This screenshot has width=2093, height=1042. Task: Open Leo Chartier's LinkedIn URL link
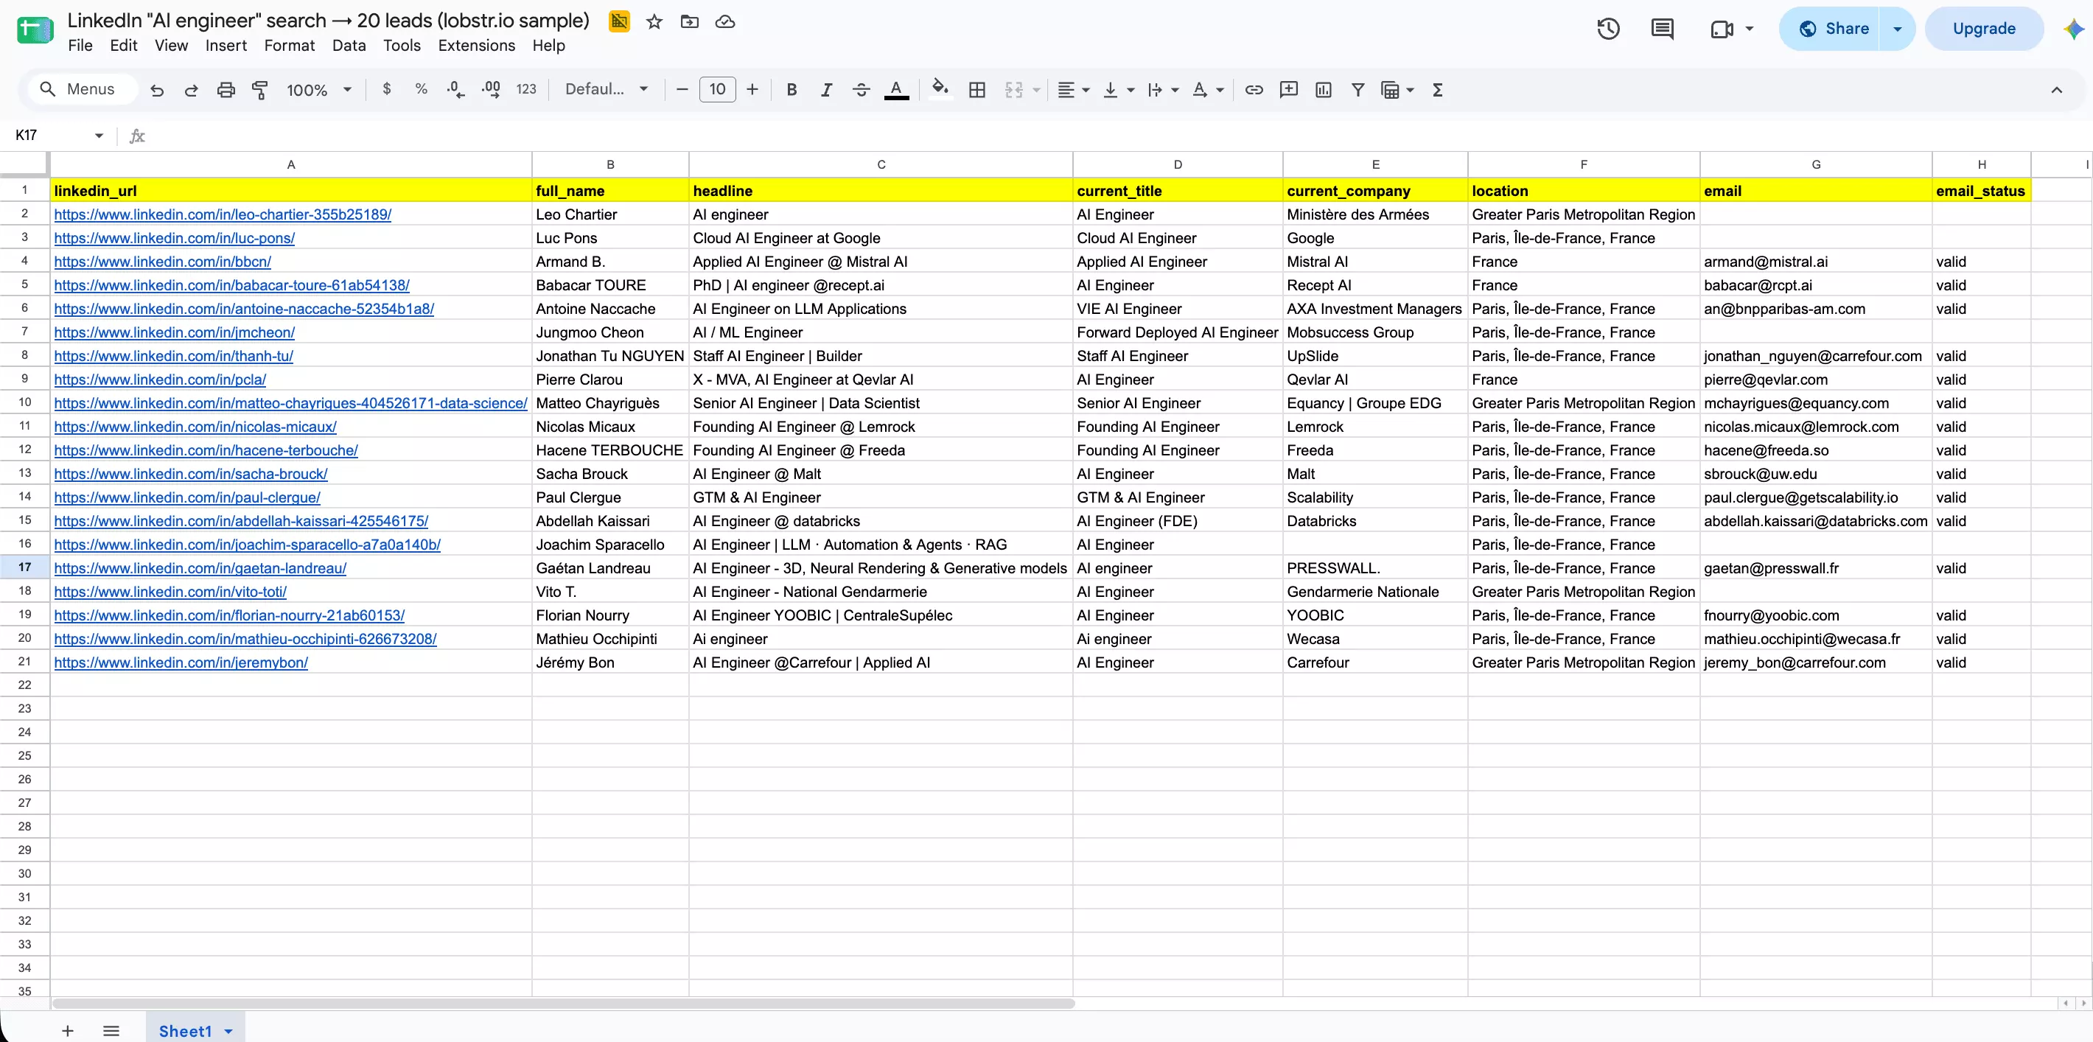(223, 214)
